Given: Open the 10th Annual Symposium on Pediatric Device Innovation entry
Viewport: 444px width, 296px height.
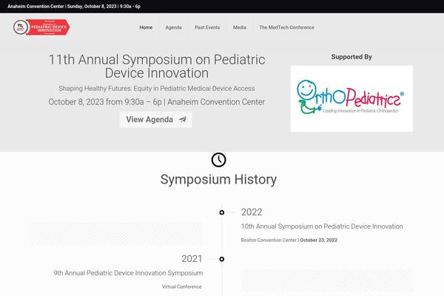Looking at the screenshot, I should coord(322,226).
